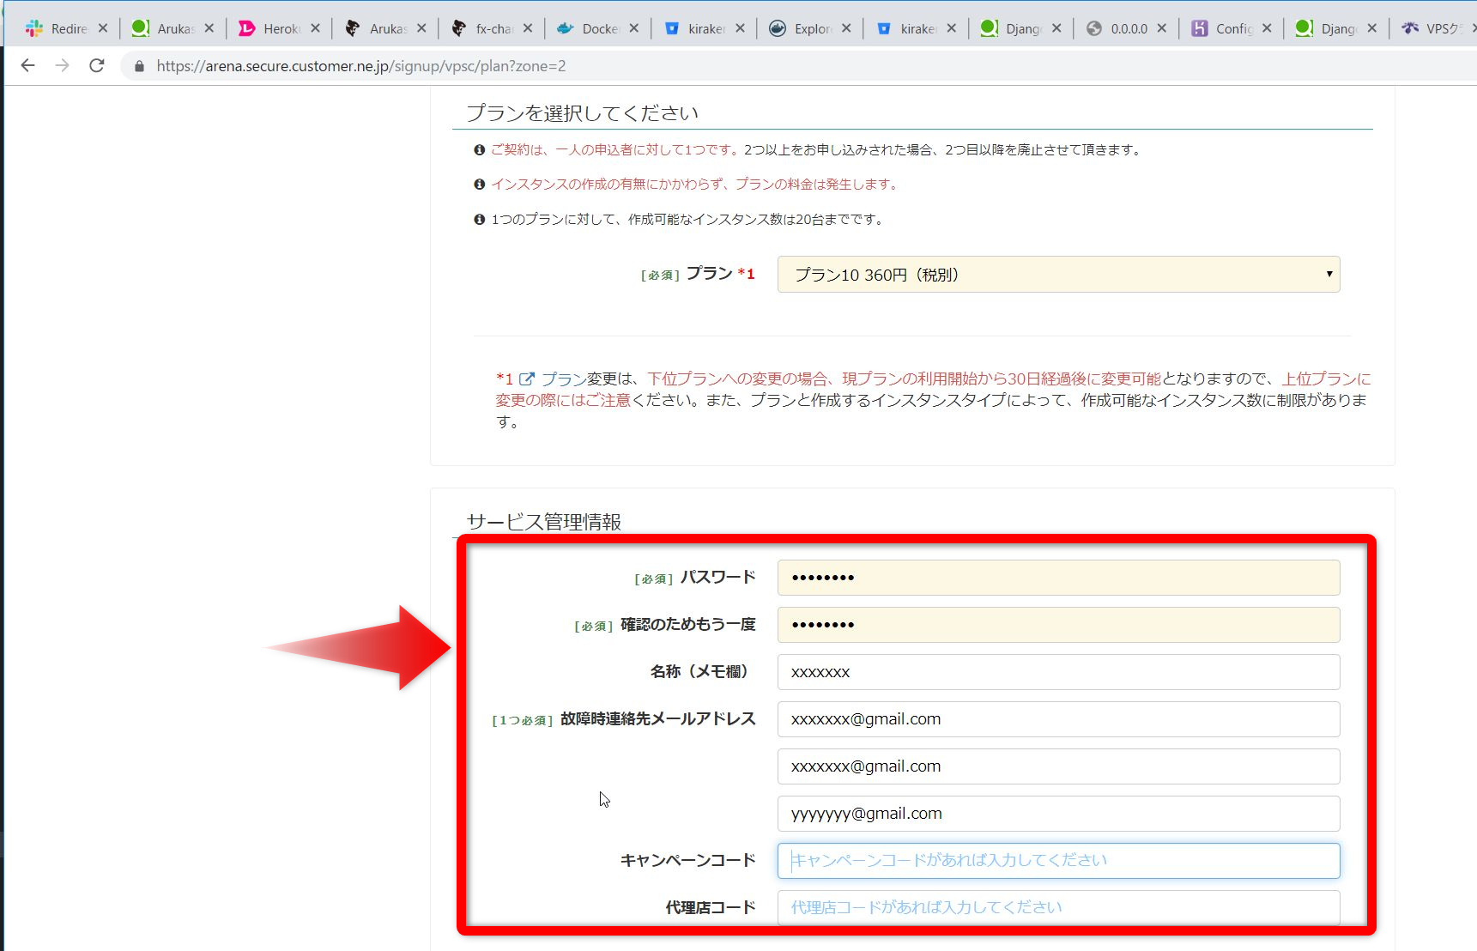Click the Heroku icon on the Config tab
Image resolution: width=1477 pixels, height=951 pixels.
click(x=1199, y=27)
